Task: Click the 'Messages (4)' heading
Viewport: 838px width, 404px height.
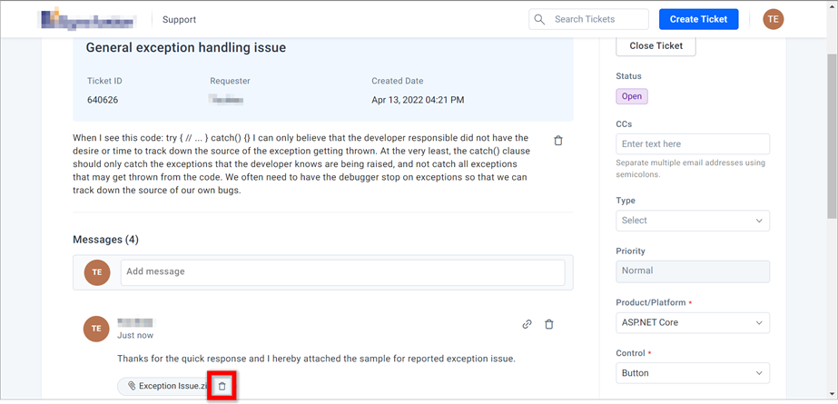Action: (106, 240)
